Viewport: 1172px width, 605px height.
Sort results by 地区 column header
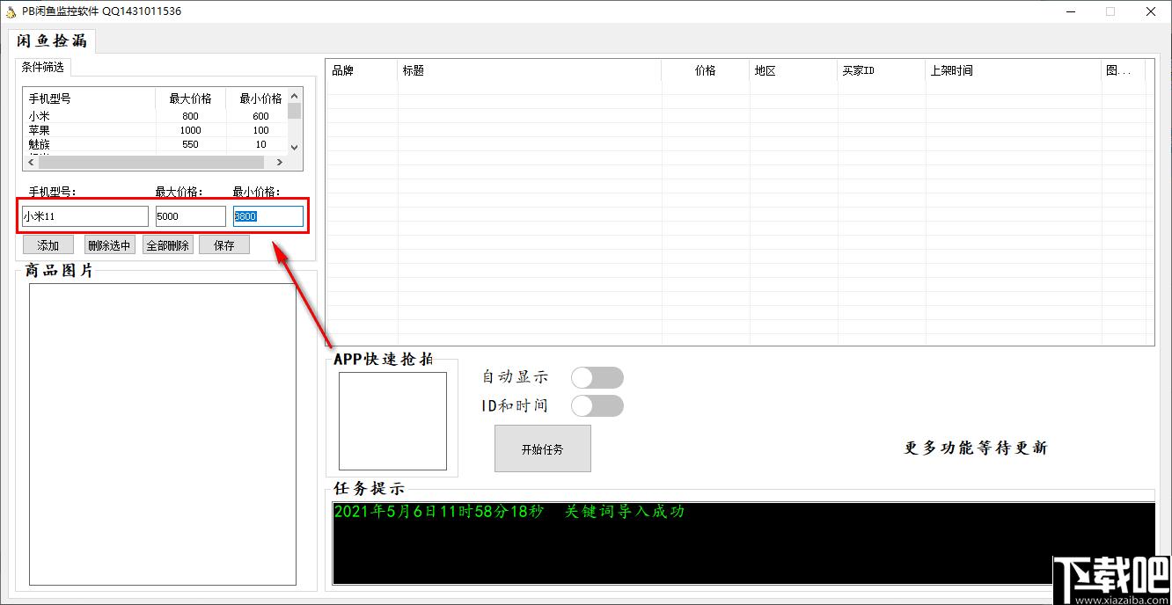click(794, 70)
